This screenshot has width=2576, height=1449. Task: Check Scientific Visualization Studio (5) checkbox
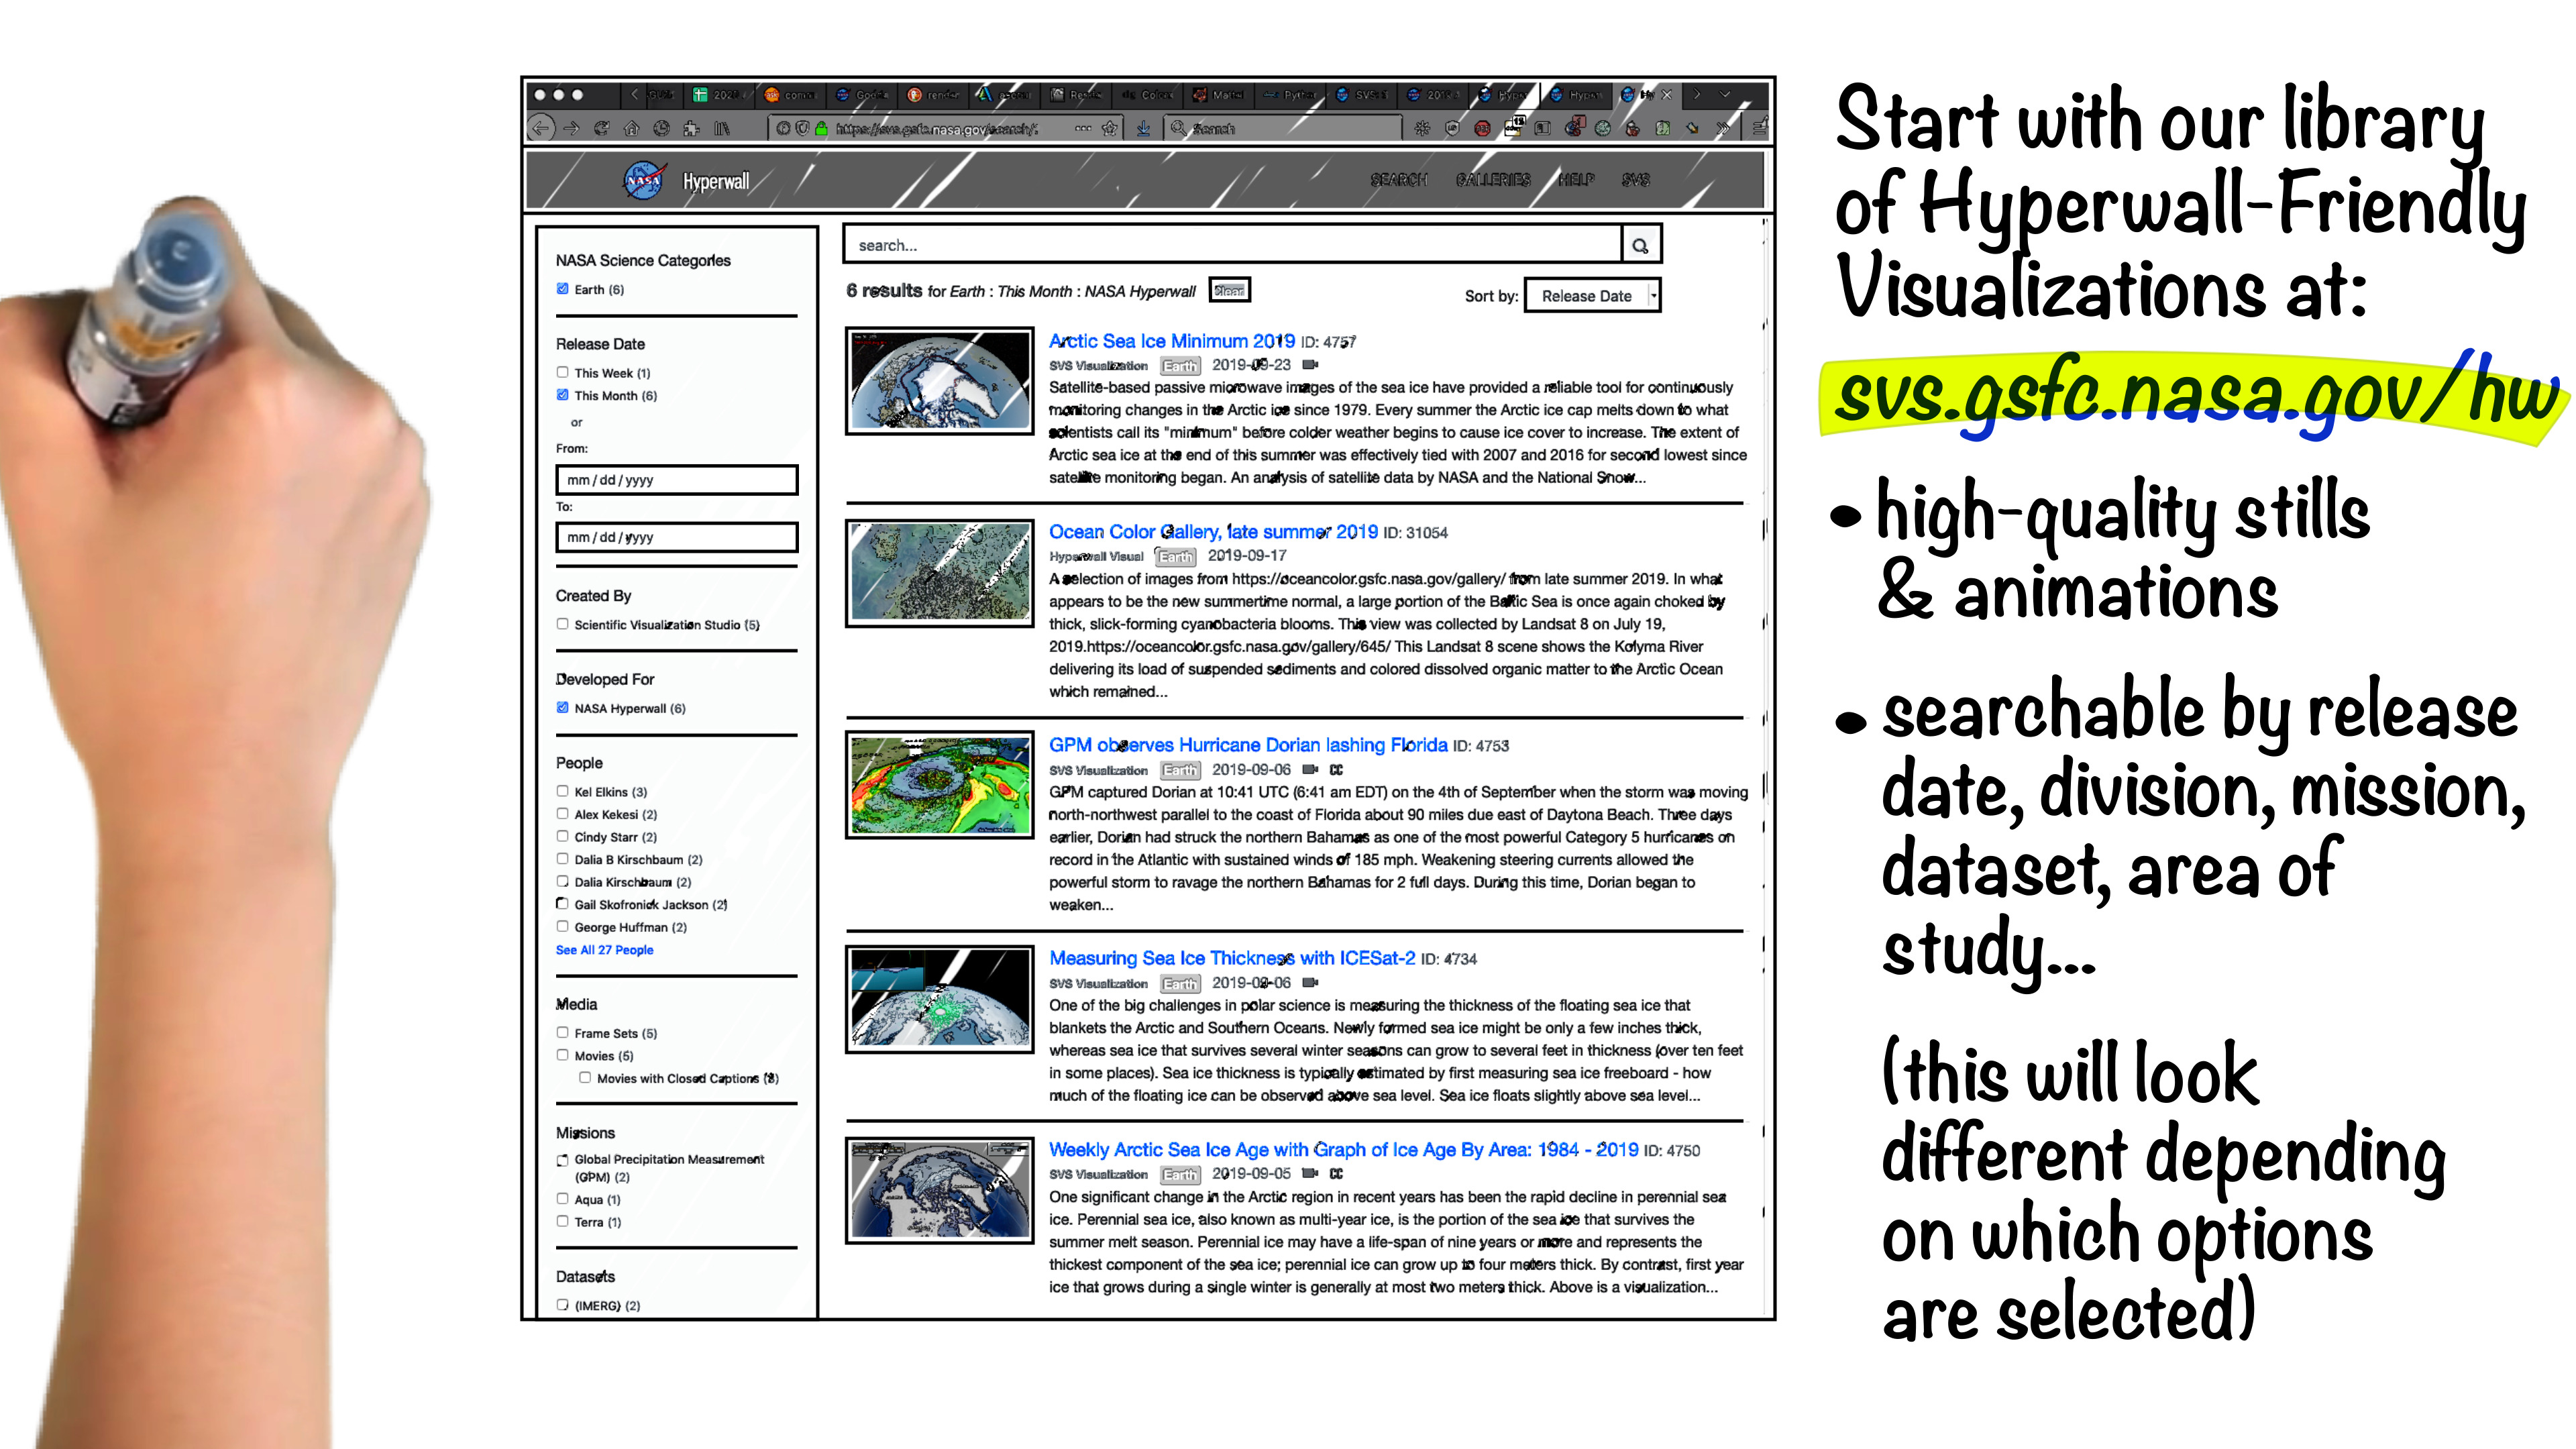pyautogui.click(x=562, y=624)
